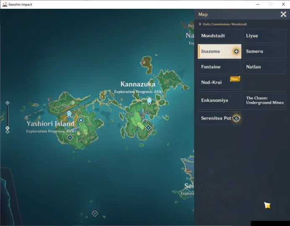Select the isolated southern sea waypoint
Screen dimensions: 290x226
[x=95, y=213]
